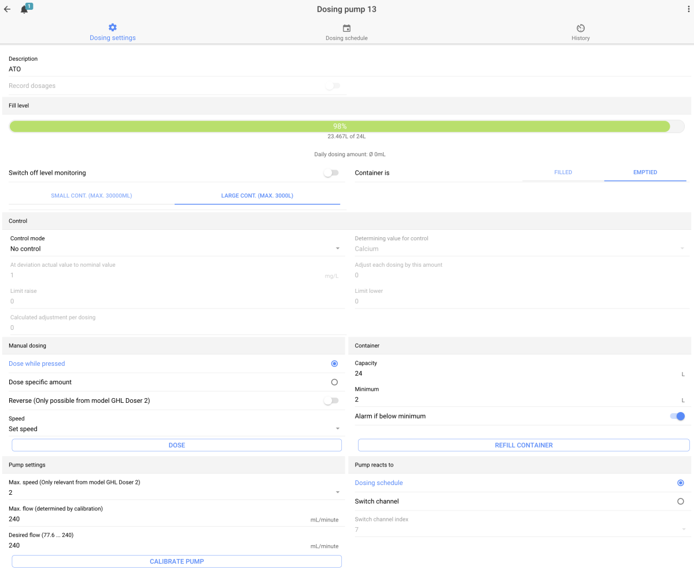
Task: Mark container as Emptied
Action: pyautogui.click(x=645, y=172)
